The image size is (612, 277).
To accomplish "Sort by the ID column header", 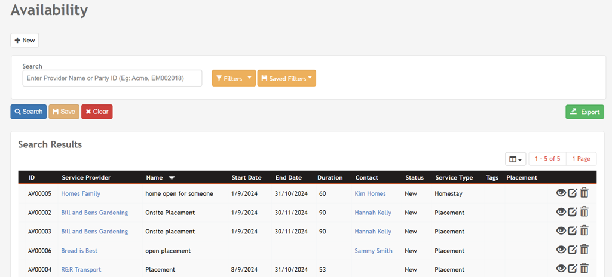I will pyautogui.click(x=32, y=177).
